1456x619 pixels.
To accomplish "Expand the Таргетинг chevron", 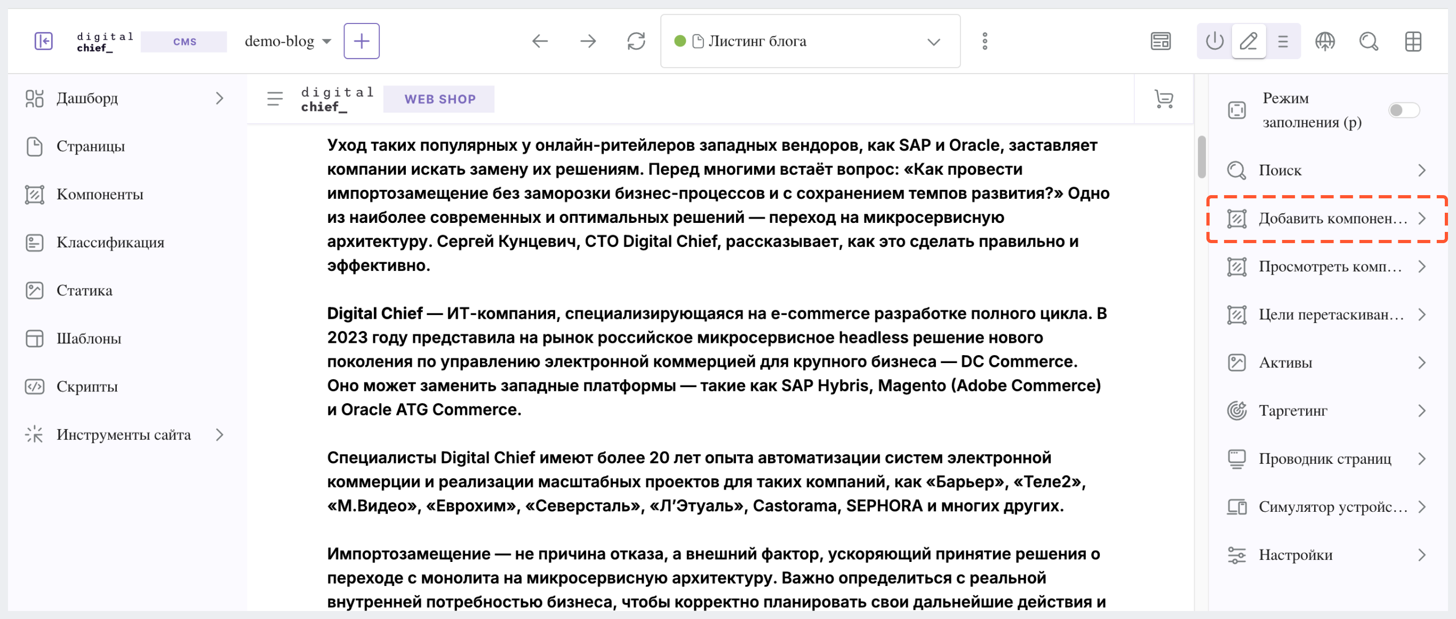I will (1421, 411).
